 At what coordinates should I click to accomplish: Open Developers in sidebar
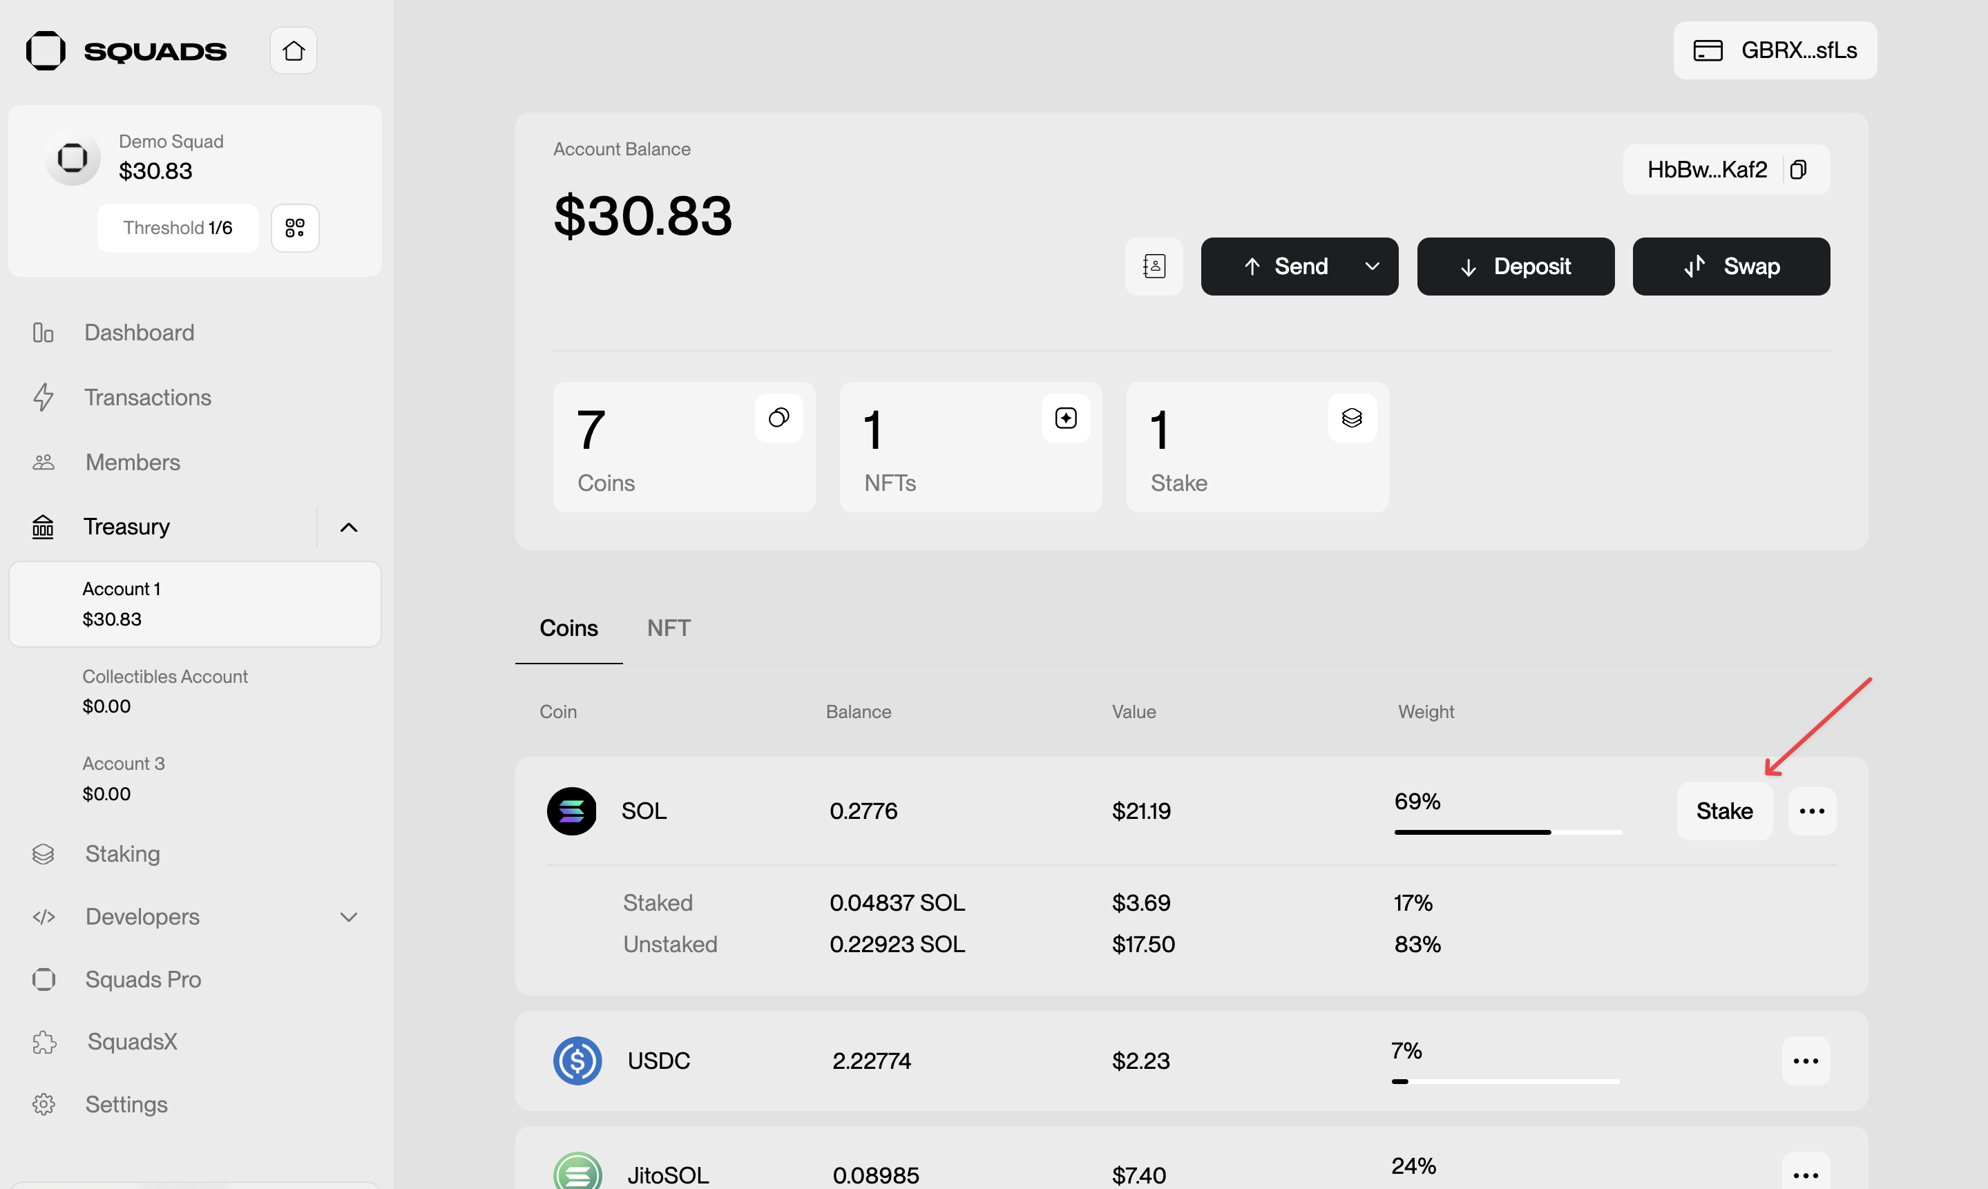[142, 916]
